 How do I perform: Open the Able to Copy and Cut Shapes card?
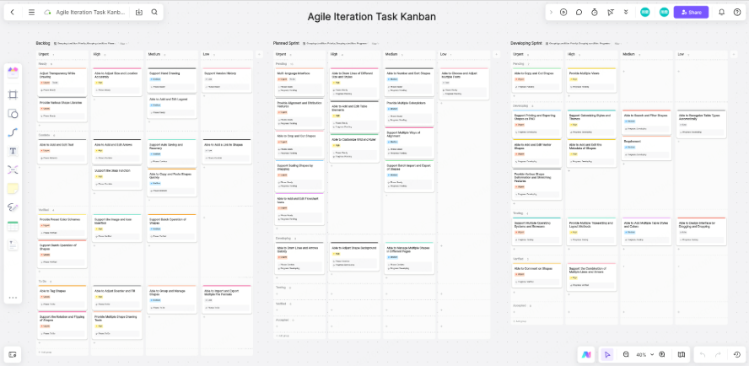coord(536,79)
